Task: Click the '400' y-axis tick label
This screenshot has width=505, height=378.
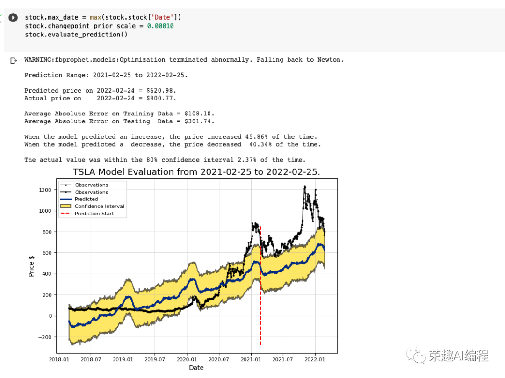Action: click(47, 274)
